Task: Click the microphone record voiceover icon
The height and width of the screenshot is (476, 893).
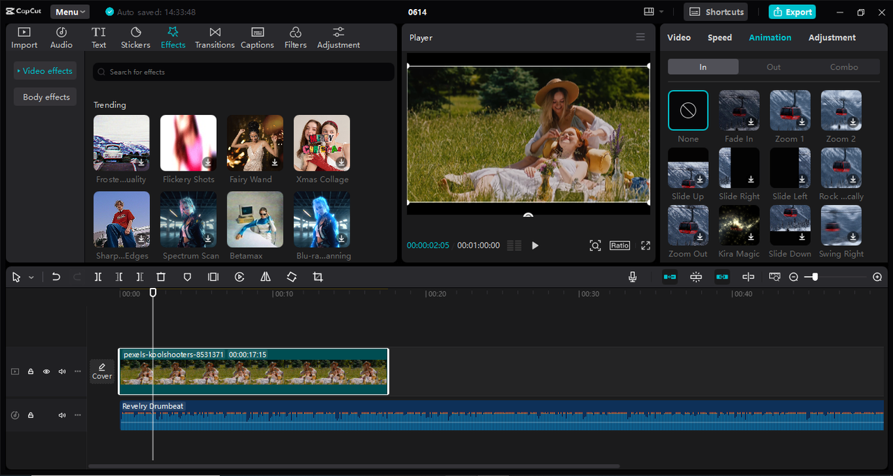Action: 633,277
